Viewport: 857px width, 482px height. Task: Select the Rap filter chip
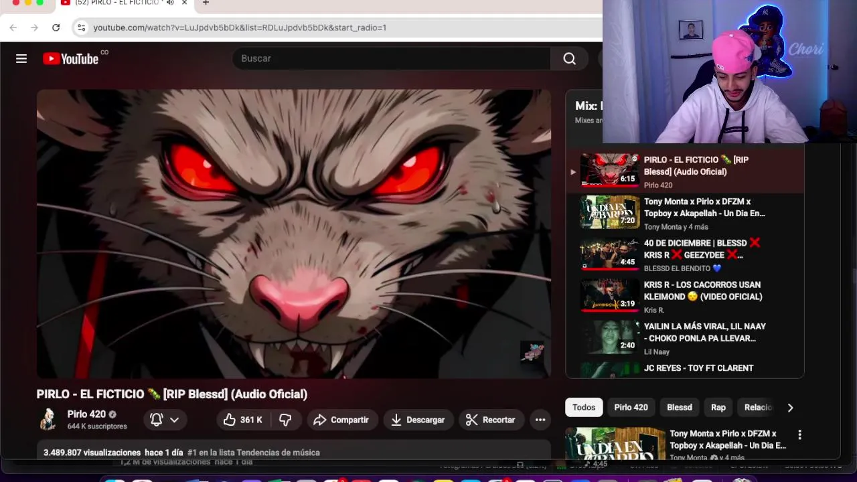pyautogui.click(x=718, y=407)
